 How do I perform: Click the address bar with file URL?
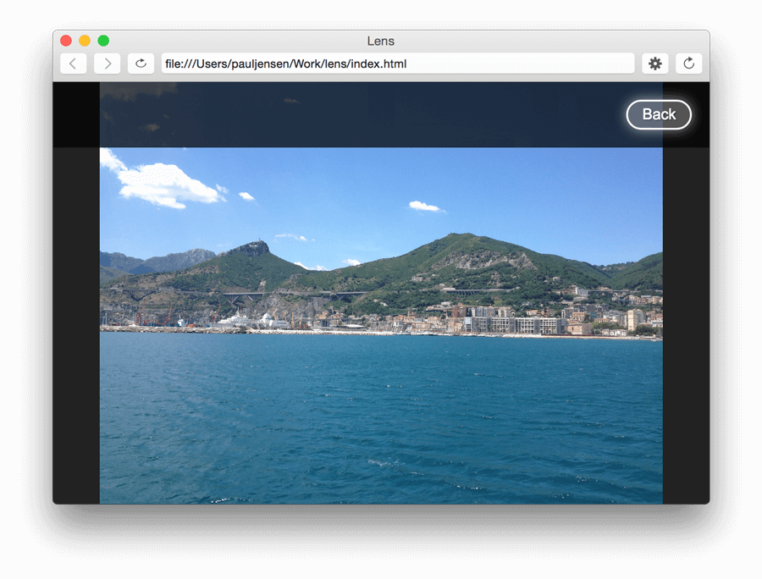pyautogui.click(x=398, y=63)
